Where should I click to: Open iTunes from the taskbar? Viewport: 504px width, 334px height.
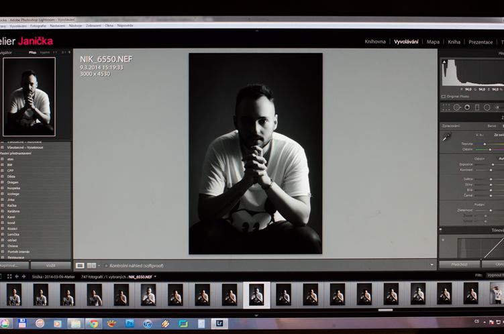point(148,324)
